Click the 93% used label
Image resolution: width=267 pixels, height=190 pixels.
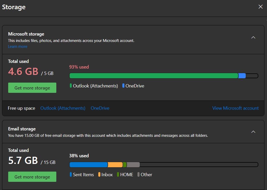(x=79, y=67)
